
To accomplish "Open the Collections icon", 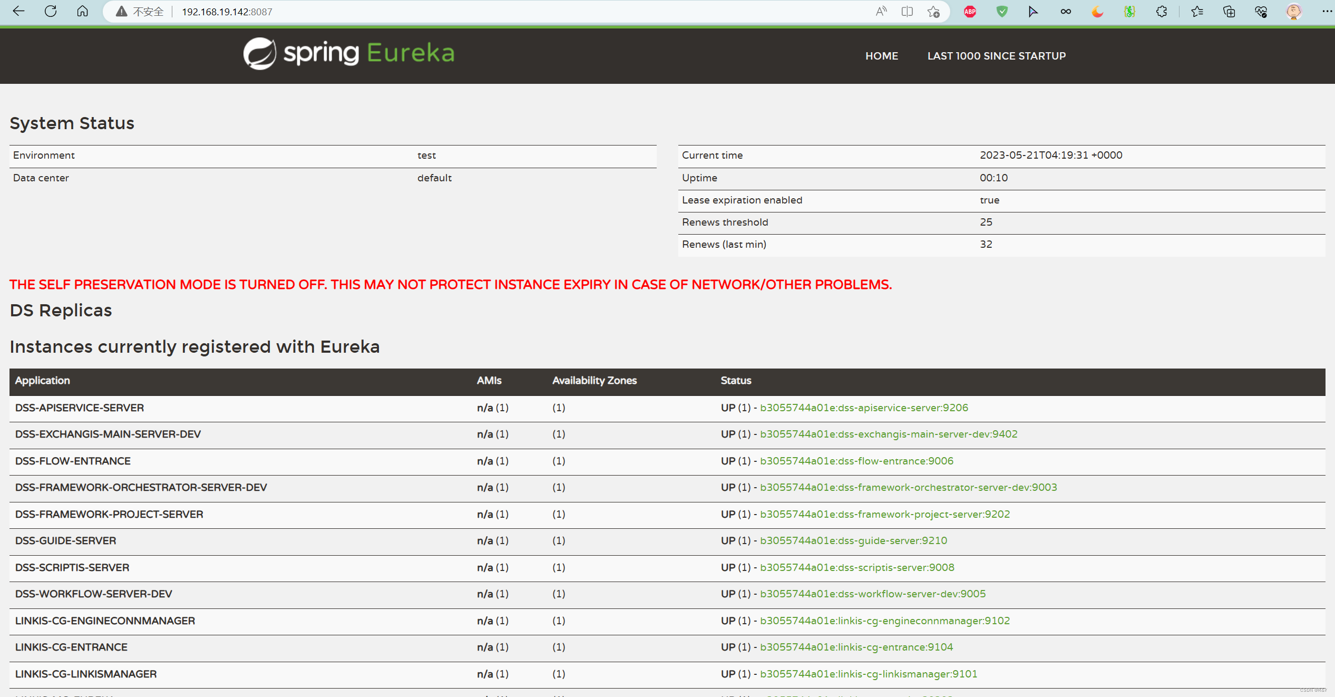I will pos(1229,12).
